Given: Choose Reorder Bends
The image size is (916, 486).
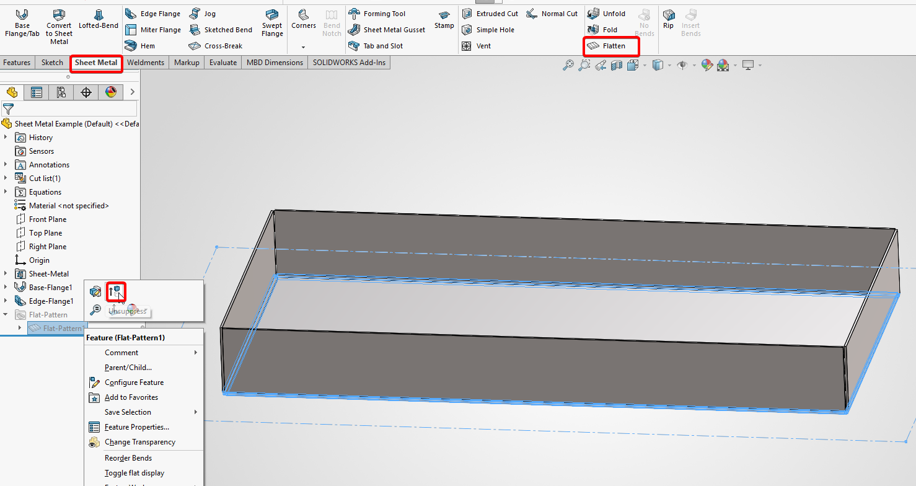Looking at the screenshot, I should tap(128, 458).
